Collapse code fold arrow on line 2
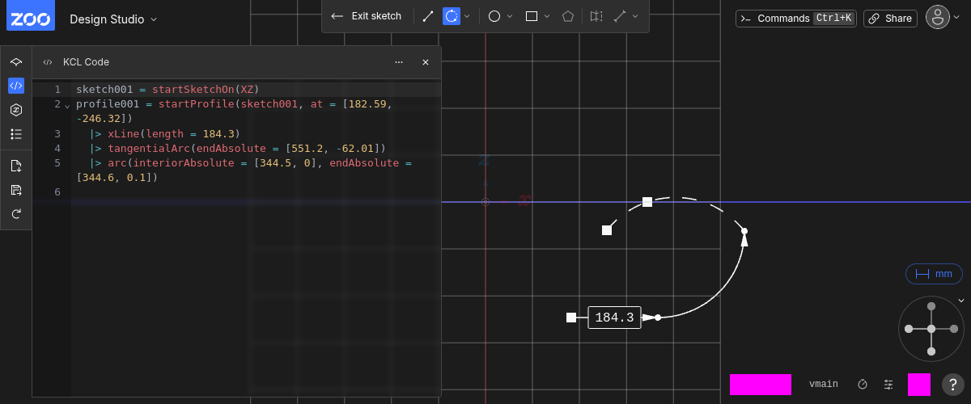Viewport: 971px width, 404px height. (x=68, y=105)
